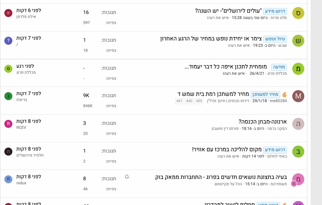
Task: Click the מודעה tag label
Action: pos(279,67)
